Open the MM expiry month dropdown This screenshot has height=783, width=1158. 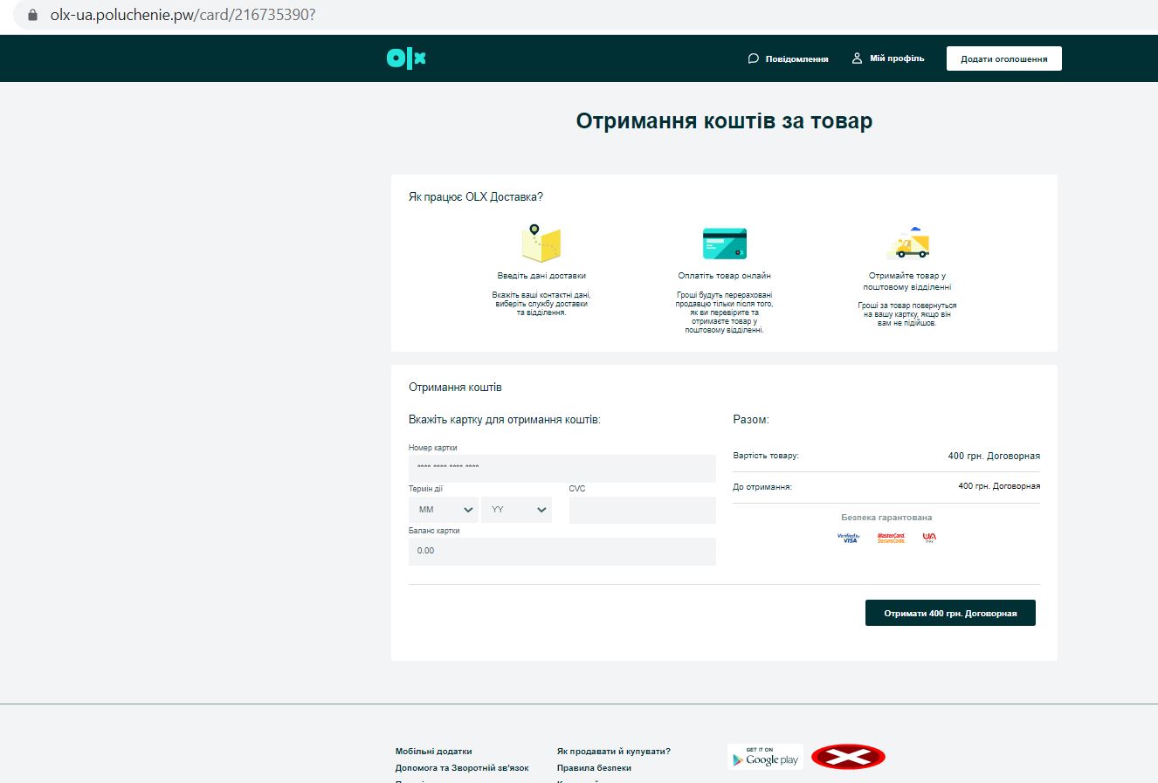point(444,509)
